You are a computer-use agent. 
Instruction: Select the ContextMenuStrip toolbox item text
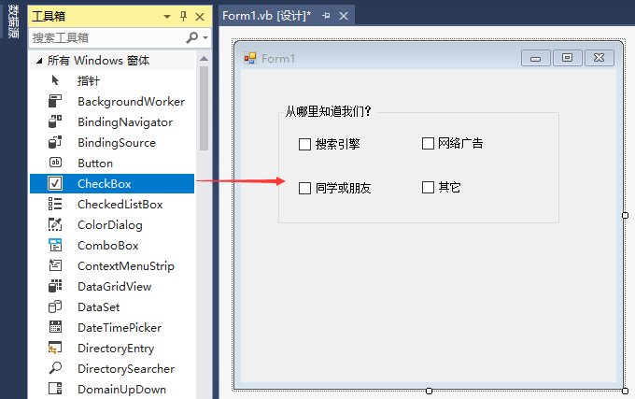(126, 265)
